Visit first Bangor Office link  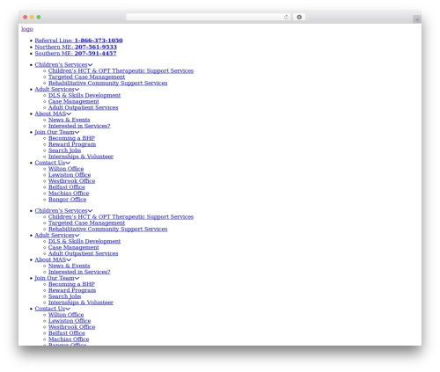click(x=67, y=200)
